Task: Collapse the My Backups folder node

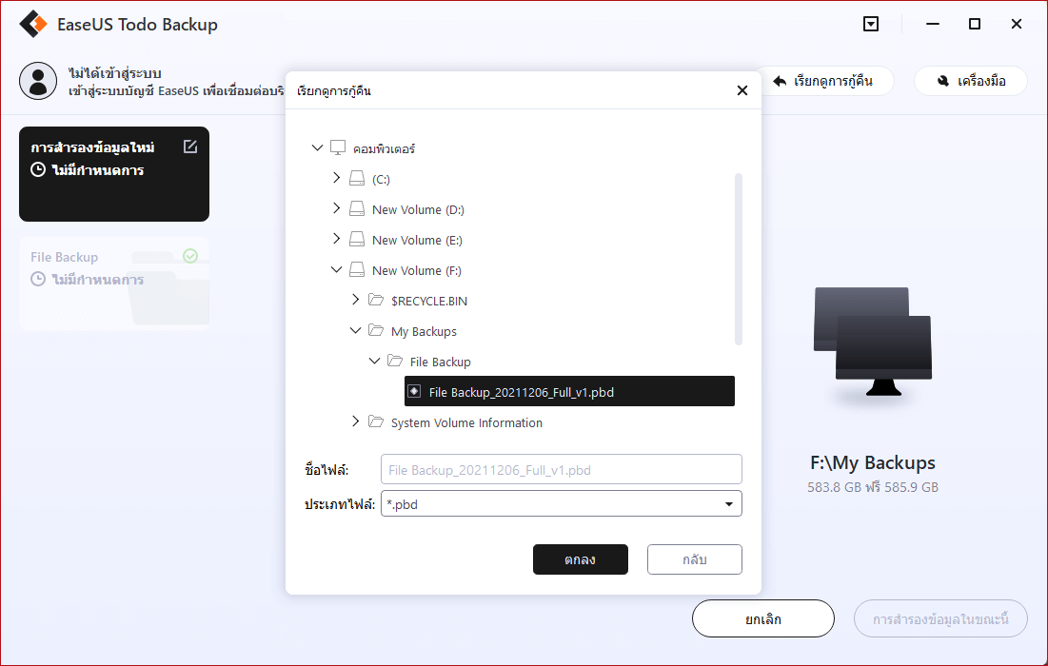Action: (x=356, y=331)
